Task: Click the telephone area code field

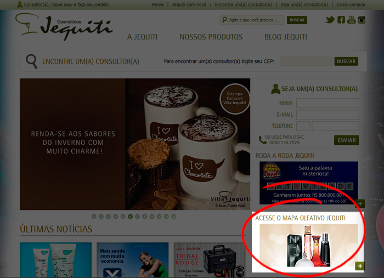Action: click(303, 126)
